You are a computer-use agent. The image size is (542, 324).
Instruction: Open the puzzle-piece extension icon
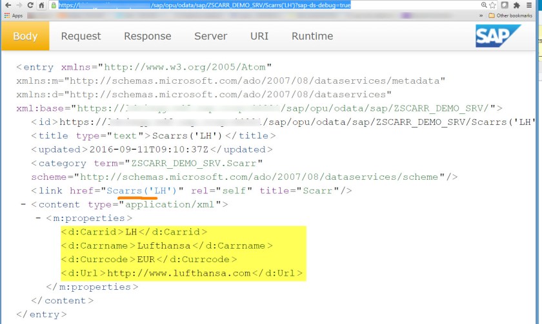pos(516,5)
